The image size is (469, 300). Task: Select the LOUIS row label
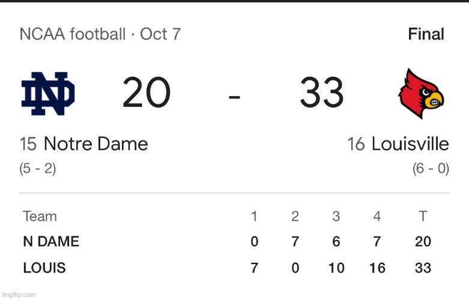(44, 268)
